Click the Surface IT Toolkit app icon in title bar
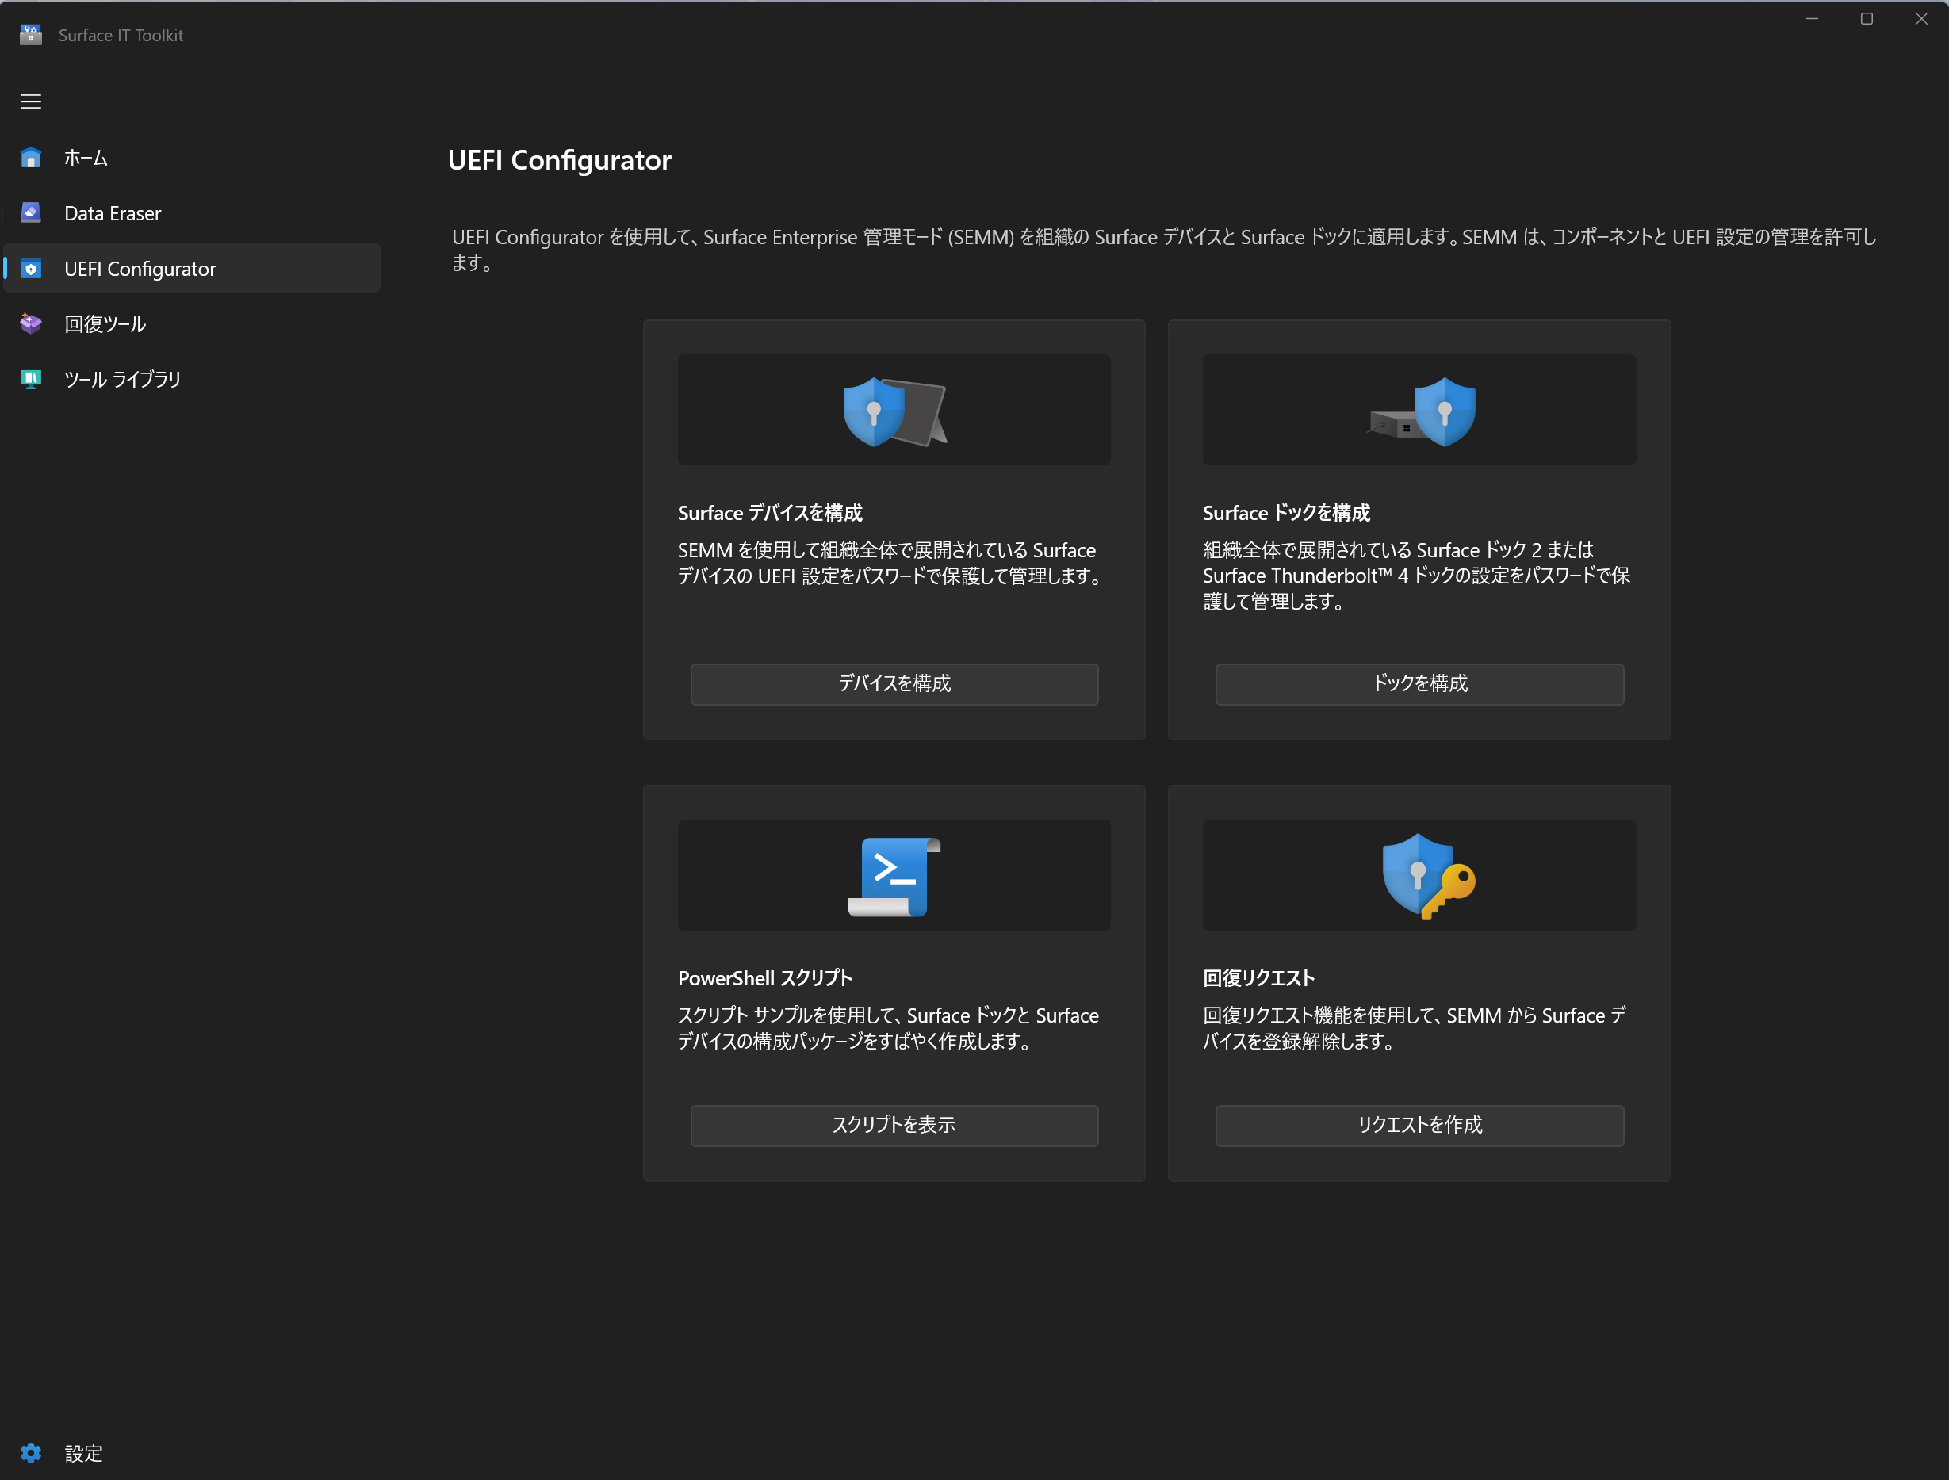 click(31, 35)
